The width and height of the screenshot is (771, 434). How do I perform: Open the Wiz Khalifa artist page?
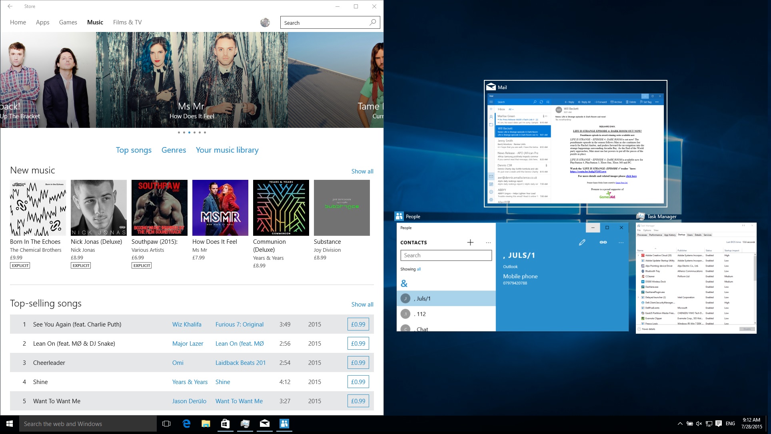[187, 324]
